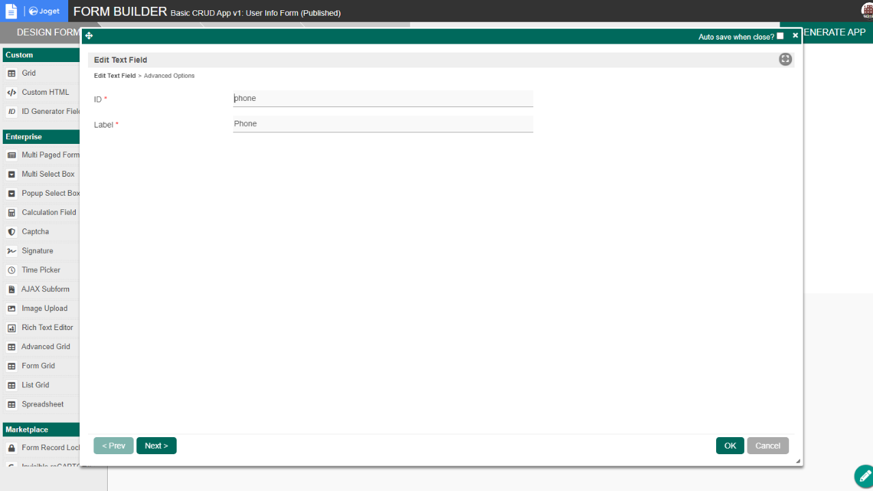Viewport: 873px width, 491px height.
Task: Enable the Auto save when close checkbox
Action: click(x=780, y=36)
